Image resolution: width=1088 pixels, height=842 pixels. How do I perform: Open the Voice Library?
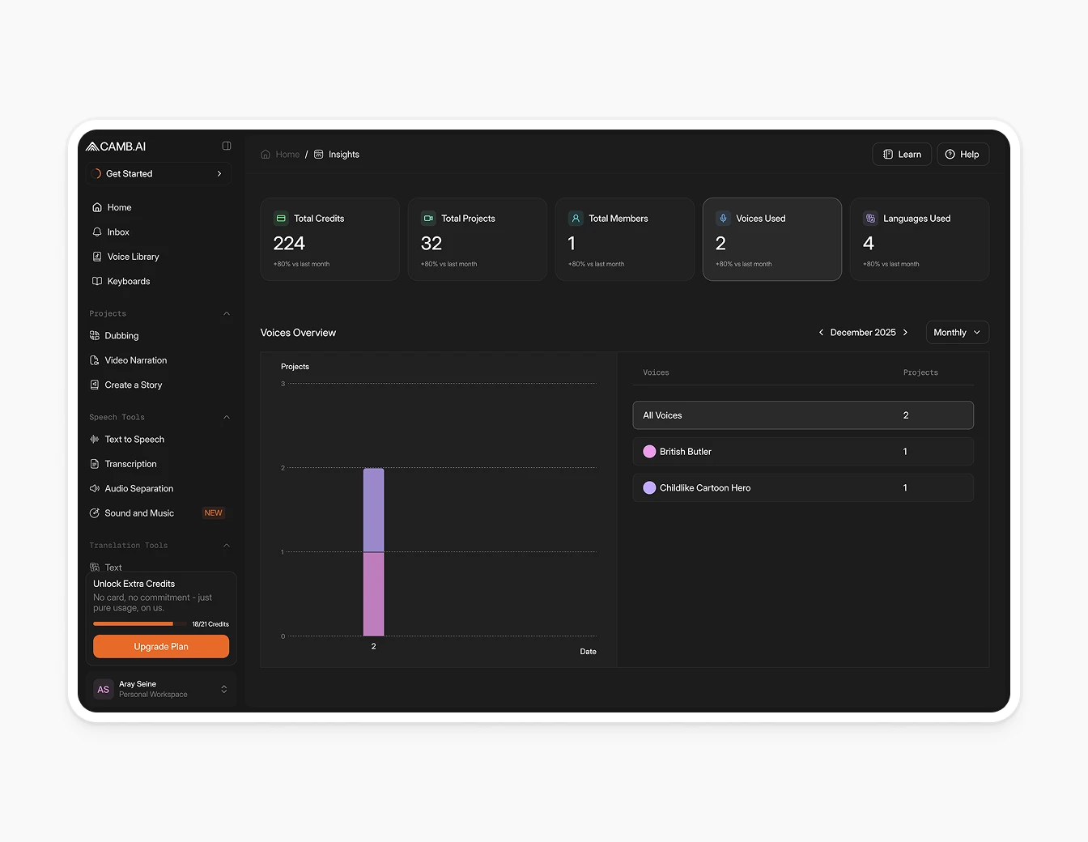tap(133, 257)
